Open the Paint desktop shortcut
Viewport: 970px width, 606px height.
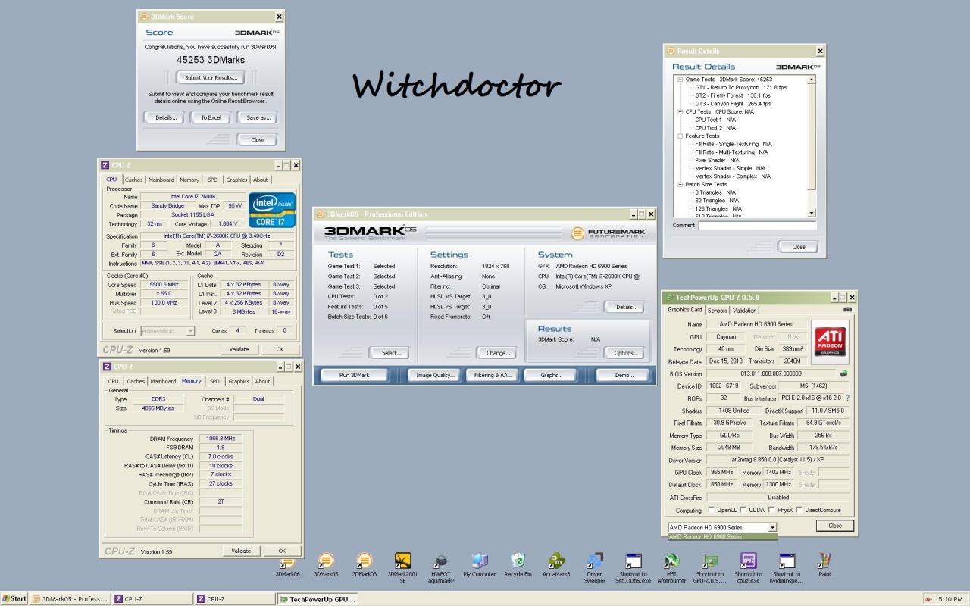click(824, 561)
